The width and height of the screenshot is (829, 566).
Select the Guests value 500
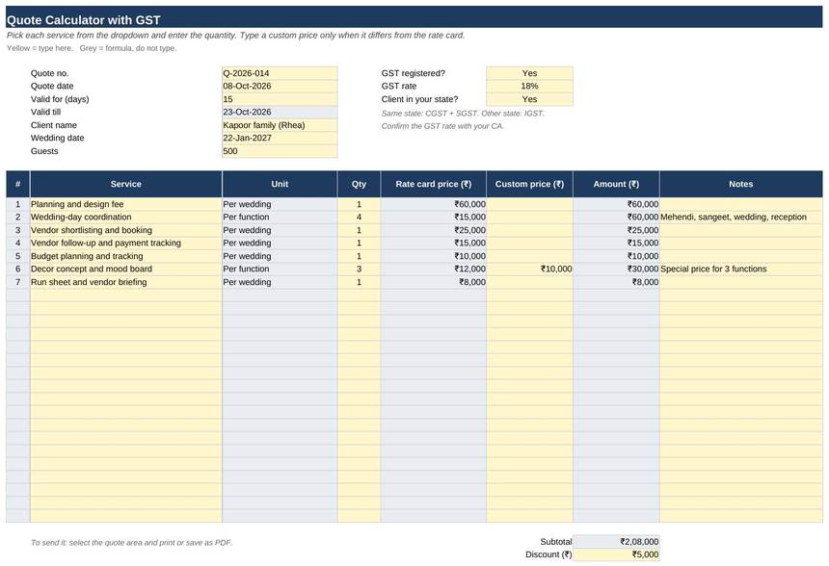coord(280,151)
